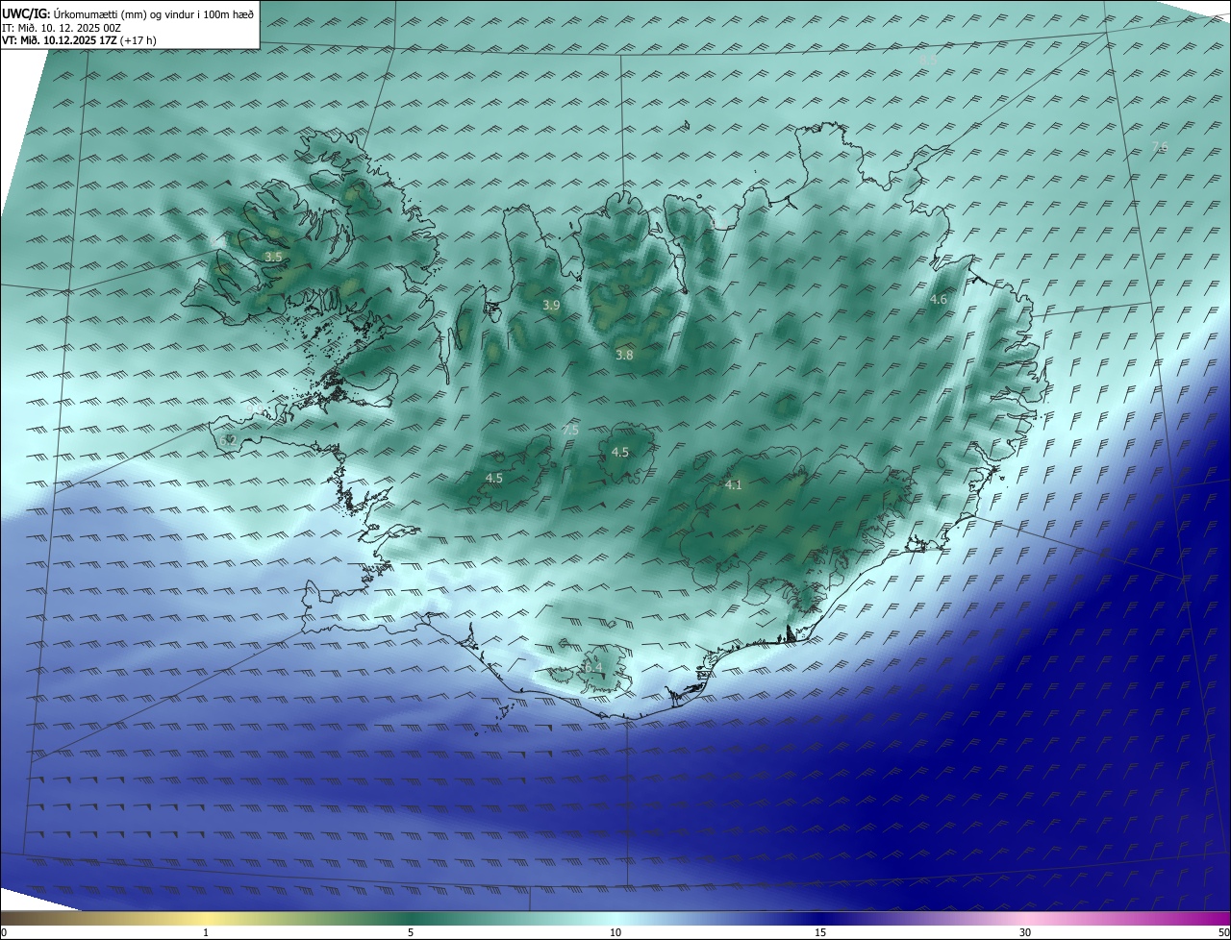Image resolution: width=1231 pixels, height=940 pixels.
Task: Click the 6.4 value on the south coast glacier
Action: (593, 667)
